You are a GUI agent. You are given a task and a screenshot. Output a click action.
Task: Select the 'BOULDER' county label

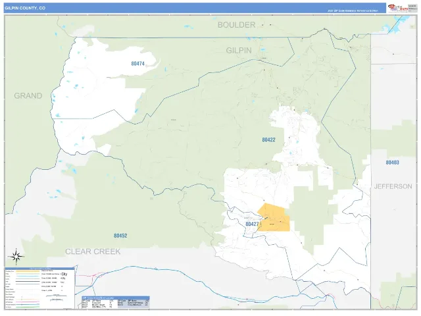click(x=236, y=25)
